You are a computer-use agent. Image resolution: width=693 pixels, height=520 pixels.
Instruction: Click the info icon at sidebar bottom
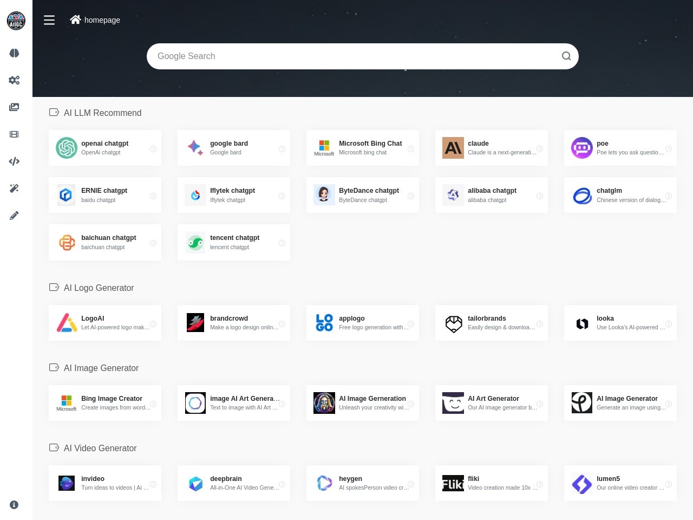(14, 505)
